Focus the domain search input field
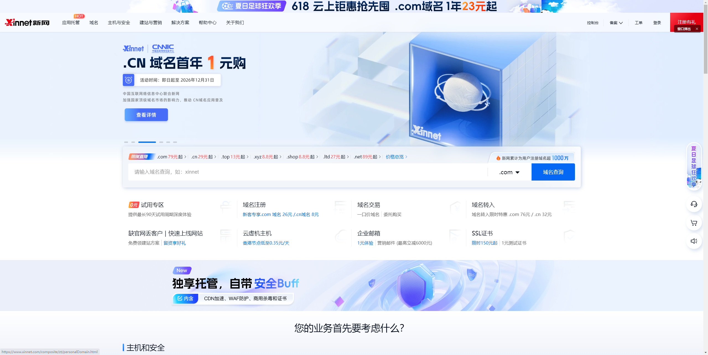 click(x=308, y=172)
